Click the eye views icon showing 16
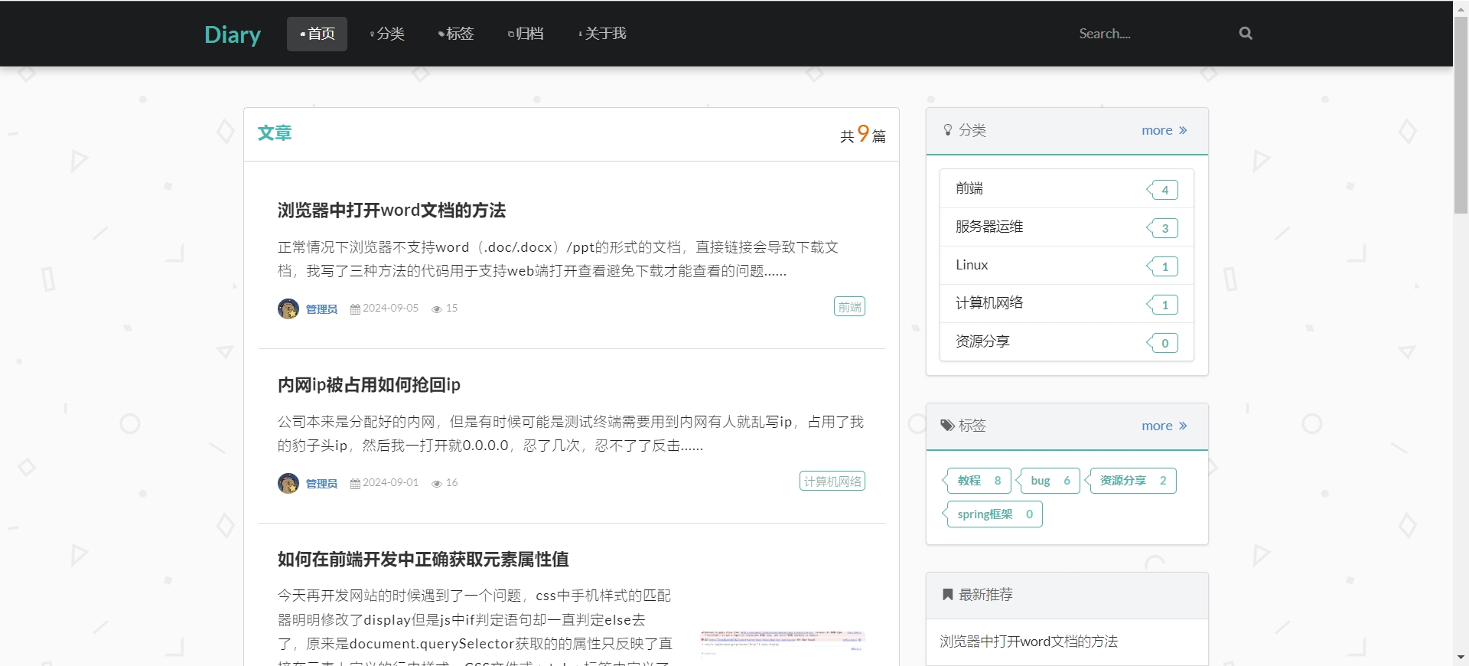 coord(437,484)
